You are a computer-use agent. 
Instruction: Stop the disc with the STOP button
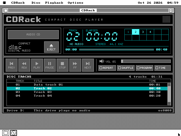point(63,65)
